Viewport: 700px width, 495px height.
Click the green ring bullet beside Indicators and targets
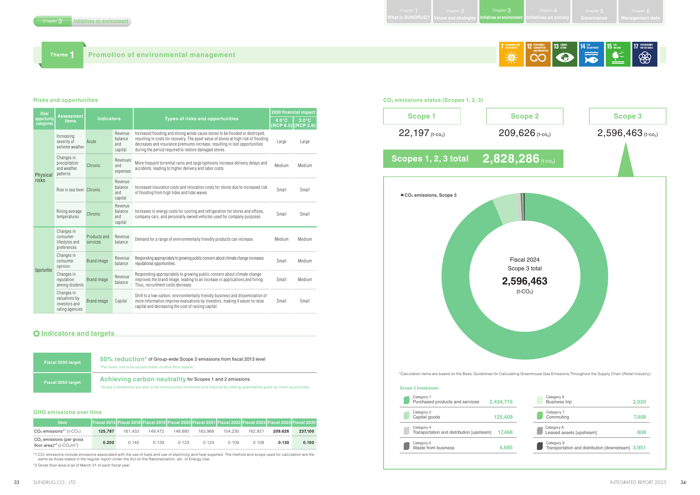click(x=36, y=333)
